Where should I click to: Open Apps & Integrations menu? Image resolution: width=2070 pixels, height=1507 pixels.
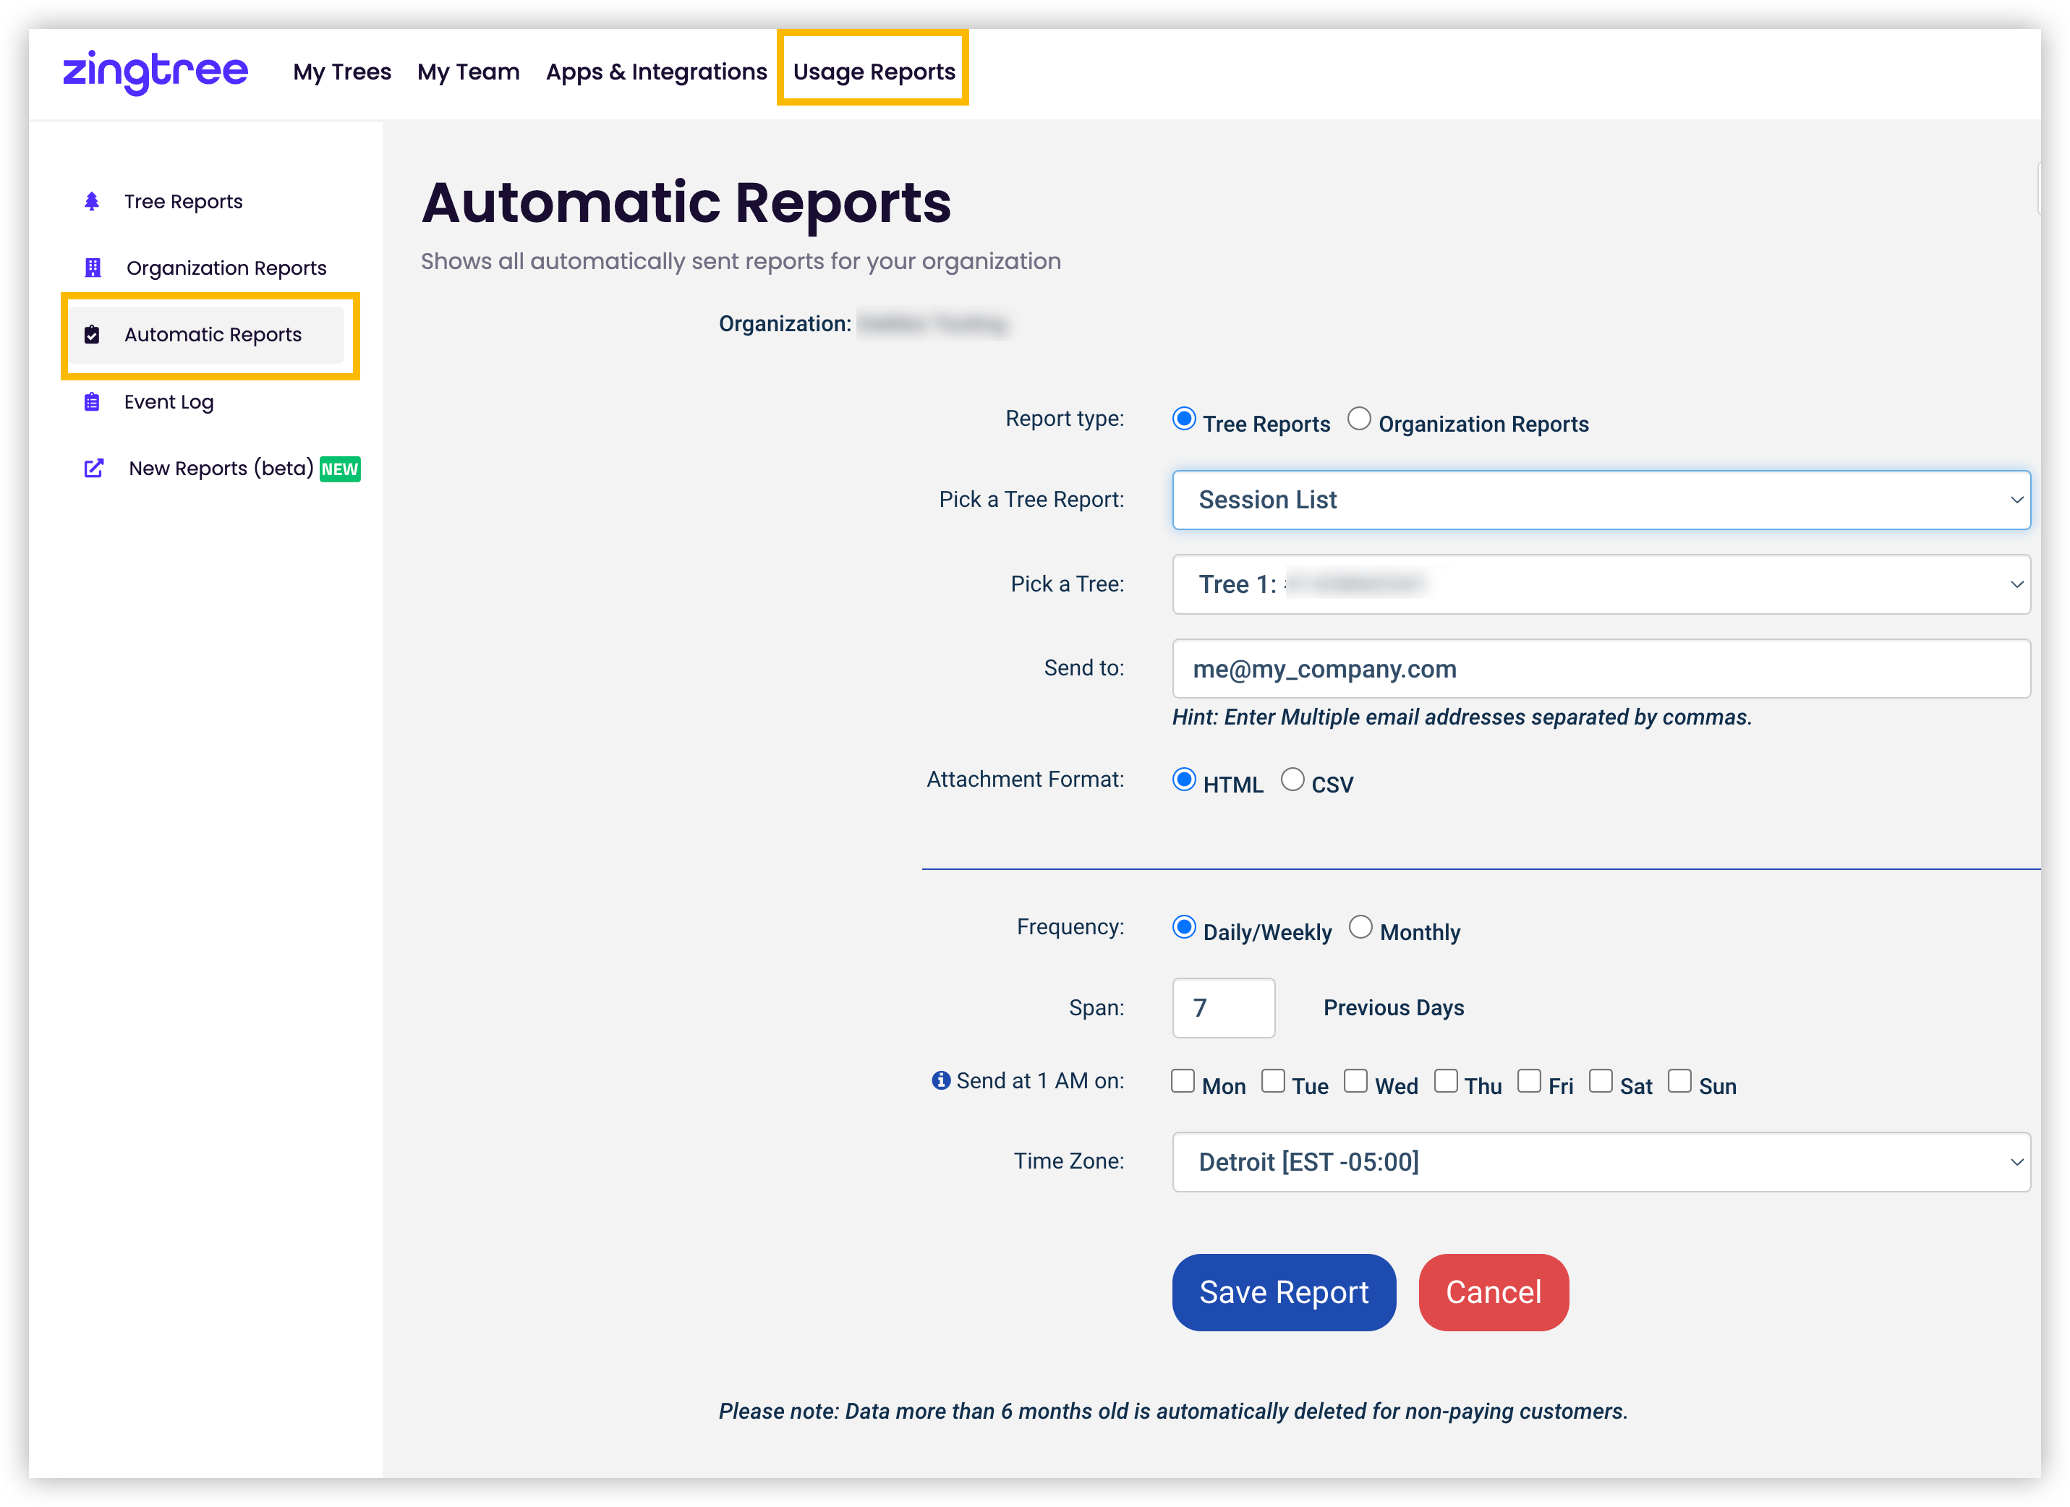(656, 71)
